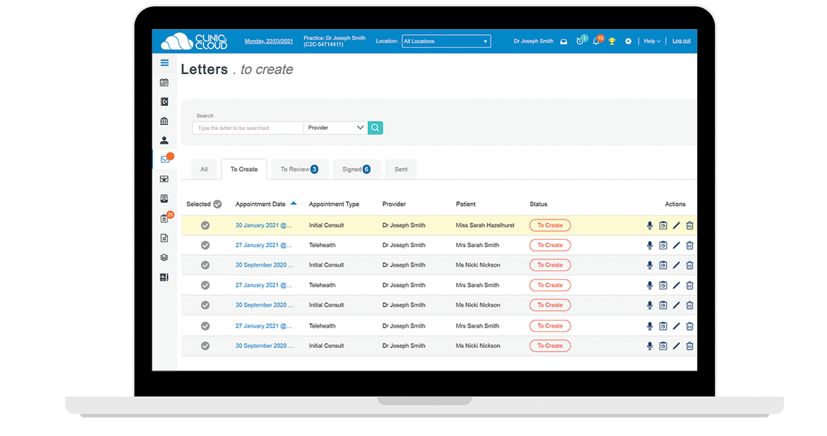
Task: Click the bell notifications icon showing 15
Action: click(596, 41)
